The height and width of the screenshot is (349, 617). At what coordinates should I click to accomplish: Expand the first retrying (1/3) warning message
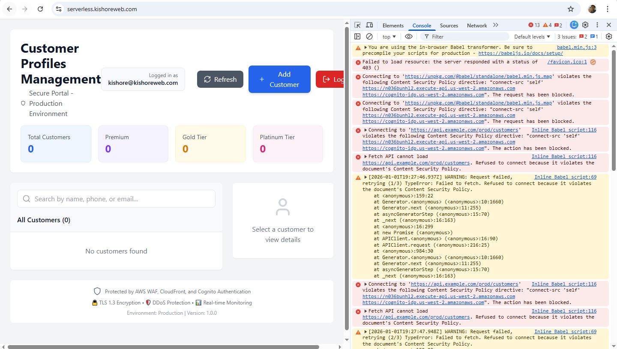365,177
